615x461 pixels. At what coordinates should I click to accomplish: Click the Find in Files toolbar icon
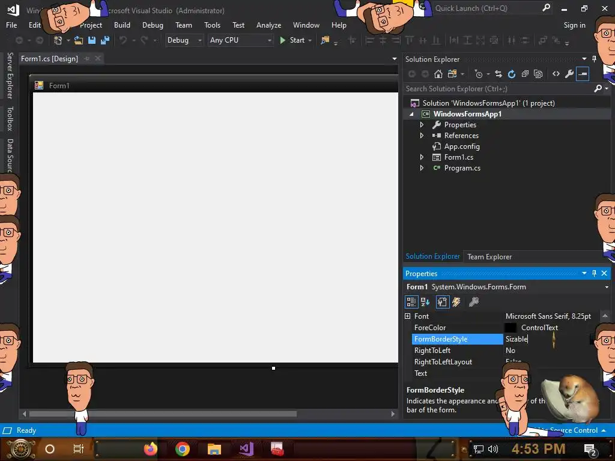pos(325,40)
